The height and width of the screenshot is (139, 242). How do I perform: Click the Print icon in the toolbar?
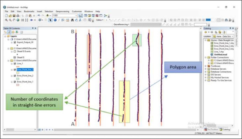click(x=18, y=16)
